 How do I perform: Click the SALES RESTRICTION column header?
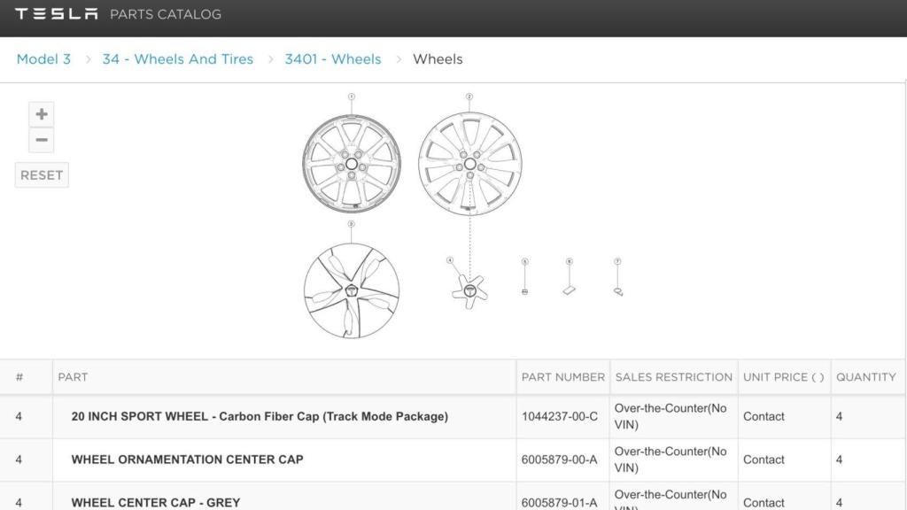tap(673, 377)
